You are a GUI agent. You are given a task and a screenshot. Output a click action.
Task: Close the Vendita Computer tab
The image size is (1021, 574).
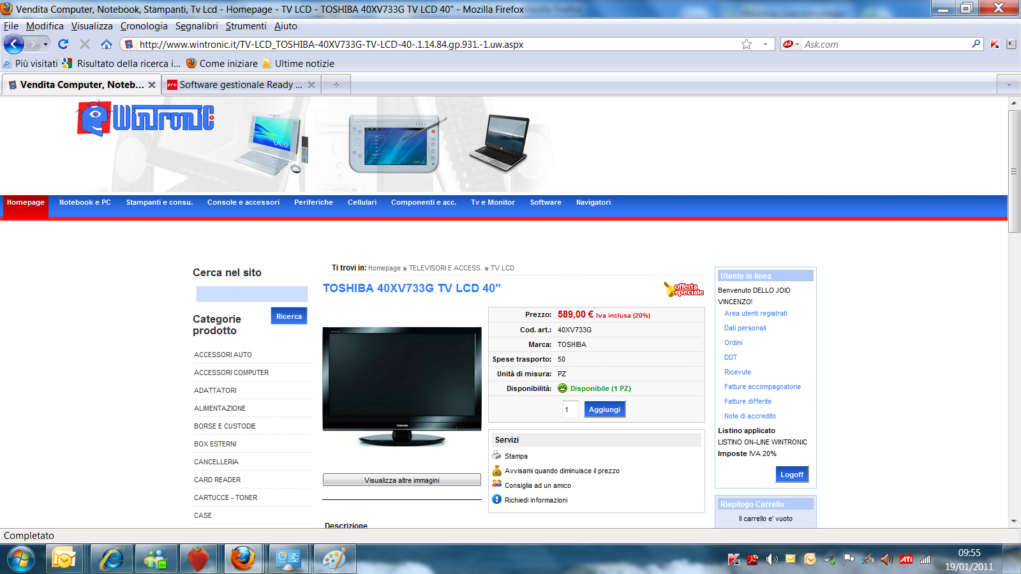click(x=152, y=85)
